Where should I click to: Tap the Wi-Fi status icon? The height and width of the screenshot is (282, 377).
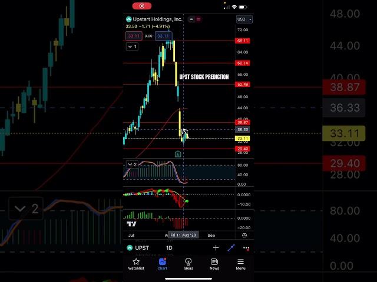pyautogui.click(x=234, y=7)
